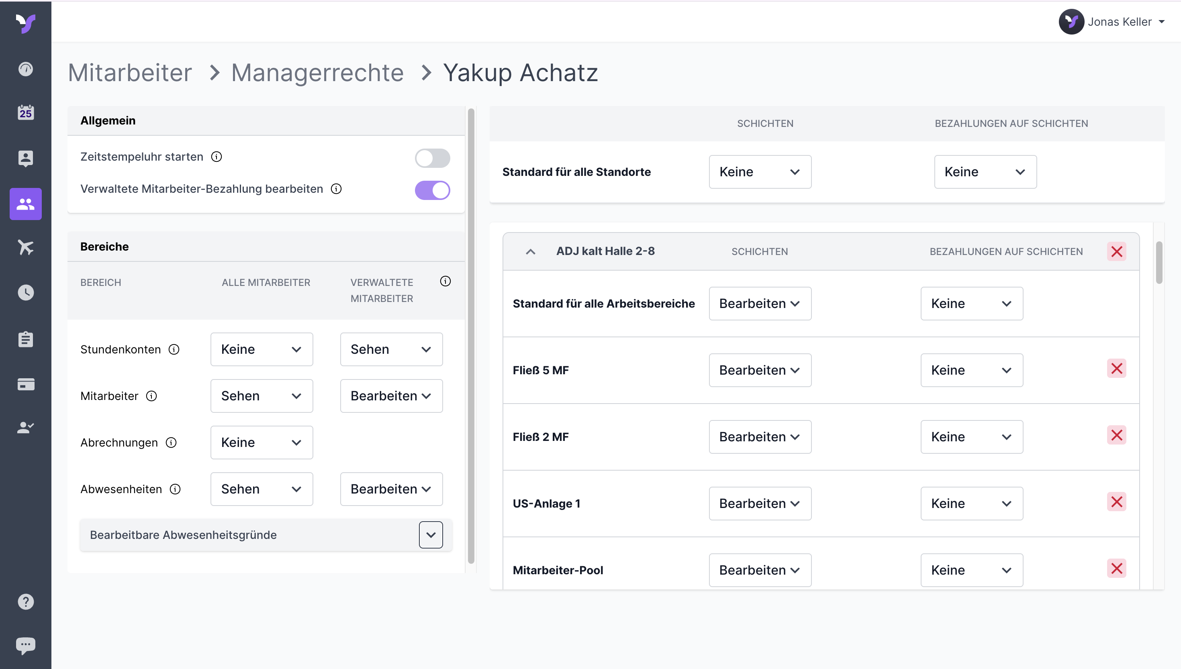Open the user checkmark icon in sidebar
This screenshot has width=1181, height=669.
click(26, 427)
